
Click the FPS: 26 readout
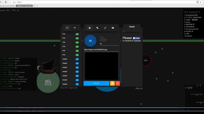[x=15, y=10]
